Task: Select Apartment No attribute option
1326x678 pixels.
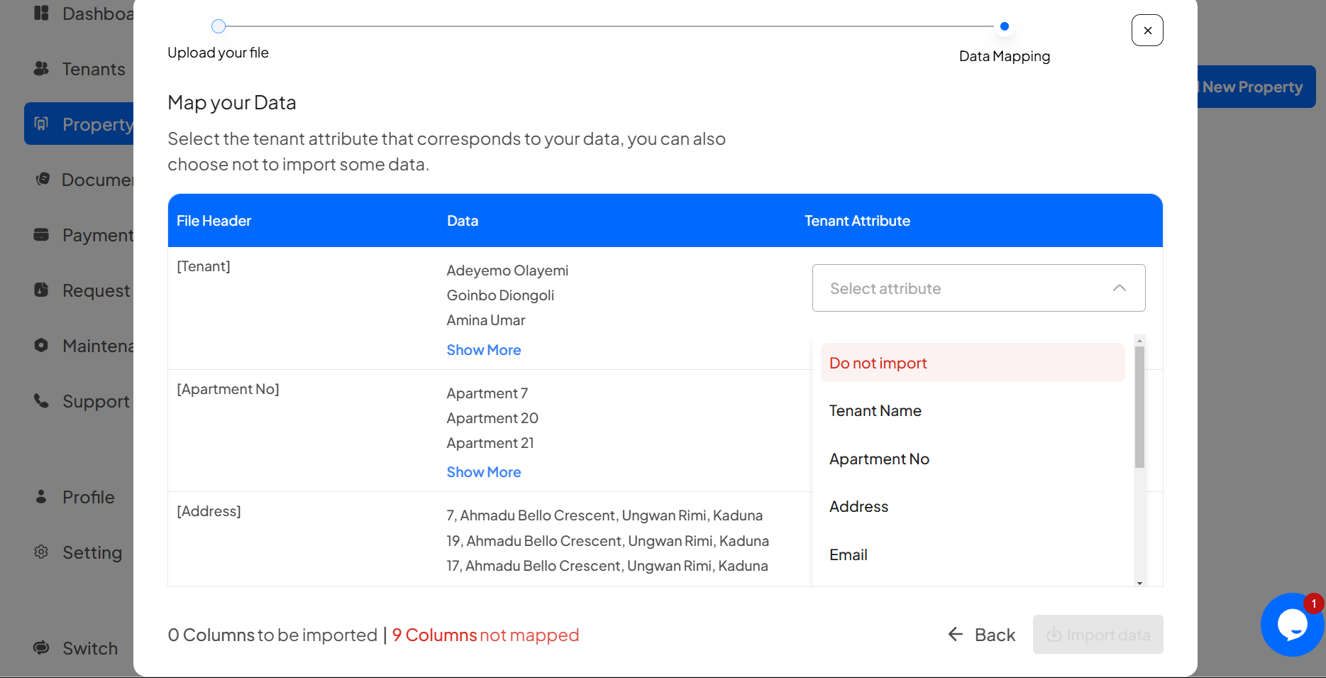Action: click(x=879, y=459)
